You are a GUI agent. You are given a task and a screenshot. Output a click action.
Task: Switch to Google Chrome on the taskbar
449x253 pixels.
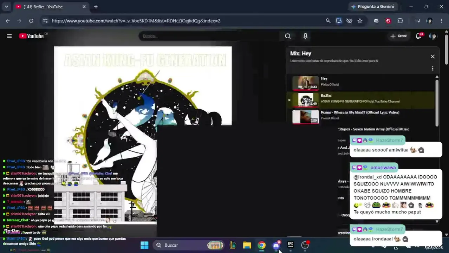pos(262,245)
